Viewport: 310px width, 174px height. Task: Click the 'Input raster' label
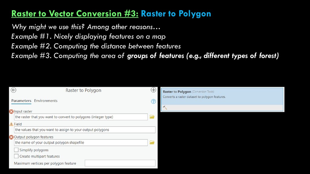(23, 111)
